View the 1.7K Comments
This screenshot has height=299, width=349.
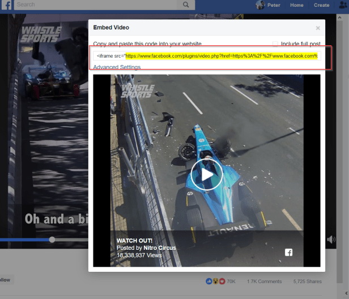coord(266,281)
